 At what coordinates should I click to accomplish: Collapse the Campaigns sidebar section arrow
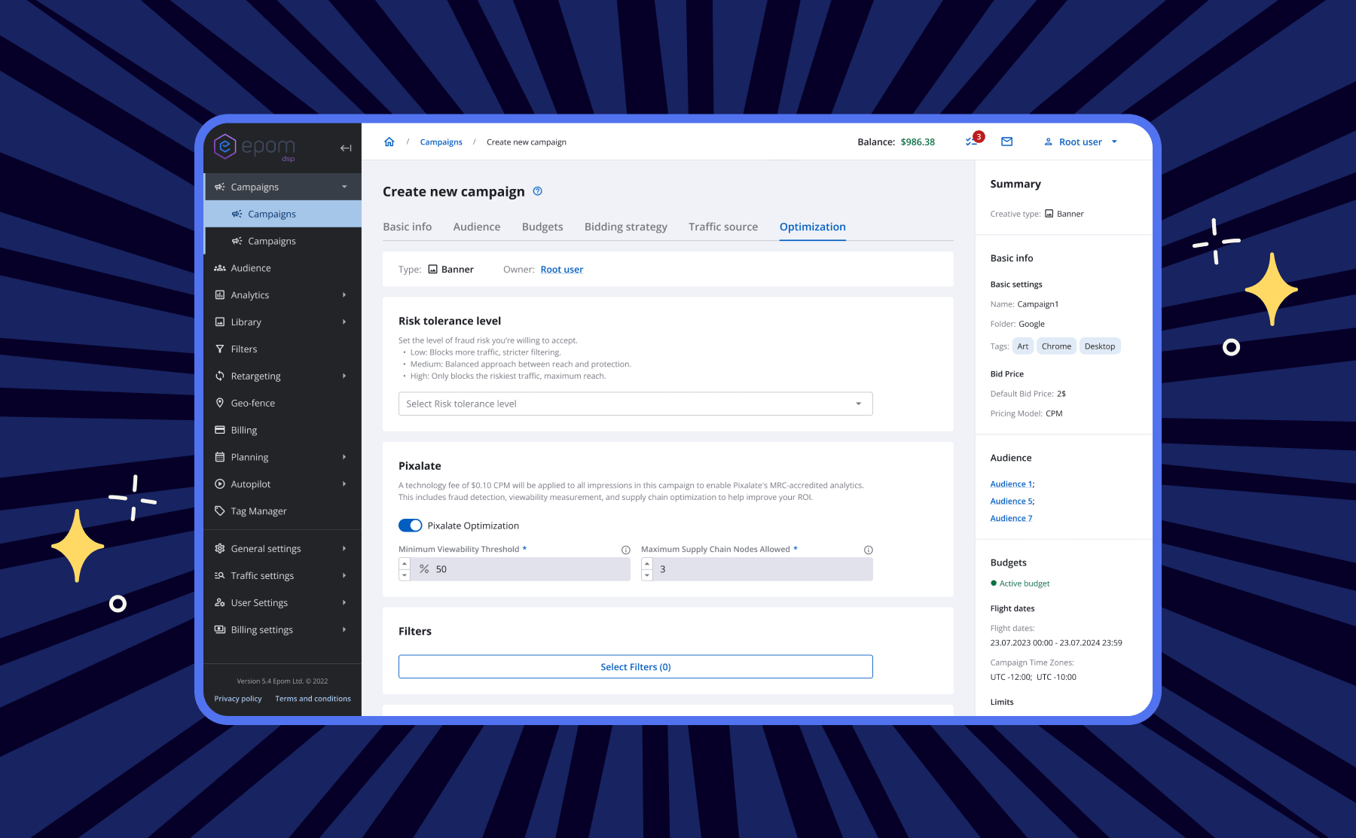(344, 187)
